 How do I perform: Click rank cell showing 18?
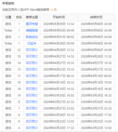point(19,89)
